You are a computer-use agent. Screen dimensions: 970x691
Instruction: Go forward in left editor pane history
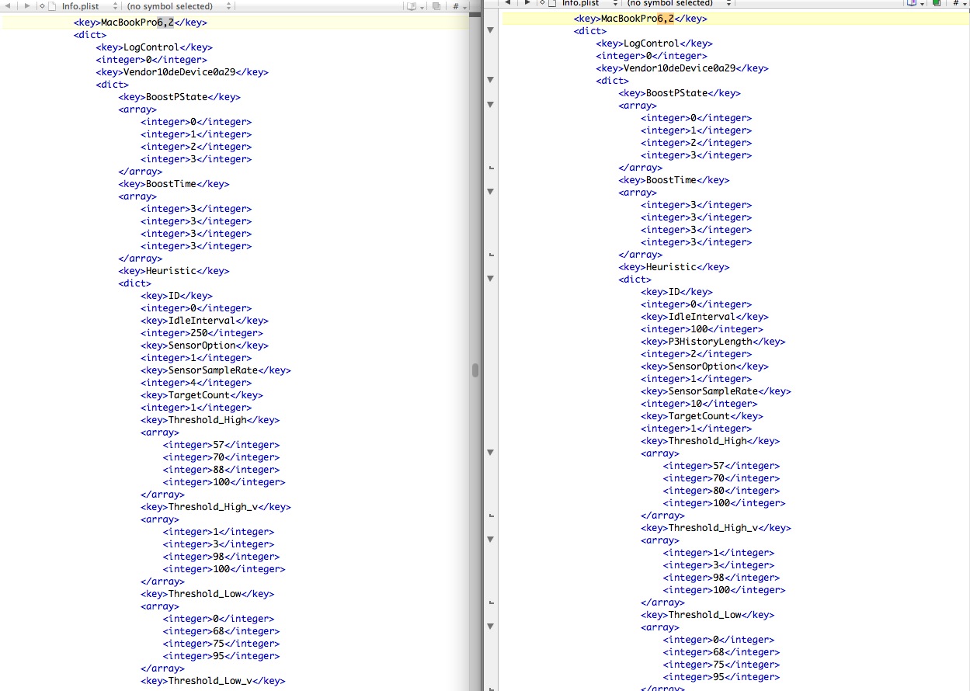(x=28, y=5)
